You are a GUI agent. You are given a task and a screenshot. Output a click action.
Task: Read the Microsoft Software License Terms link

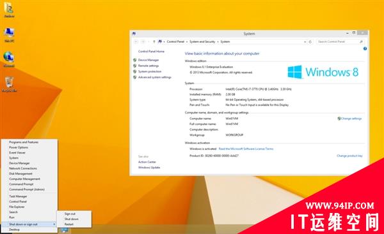click(x=246, y=149)
